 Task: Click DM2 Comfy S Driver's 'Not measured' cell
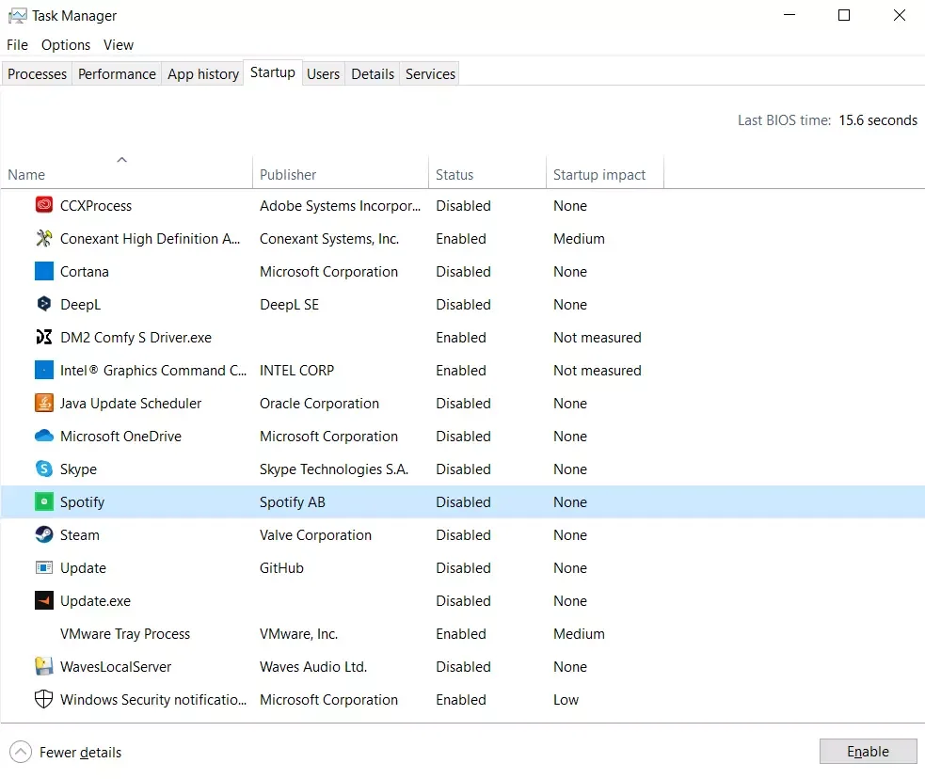click(x=597, y=338)
